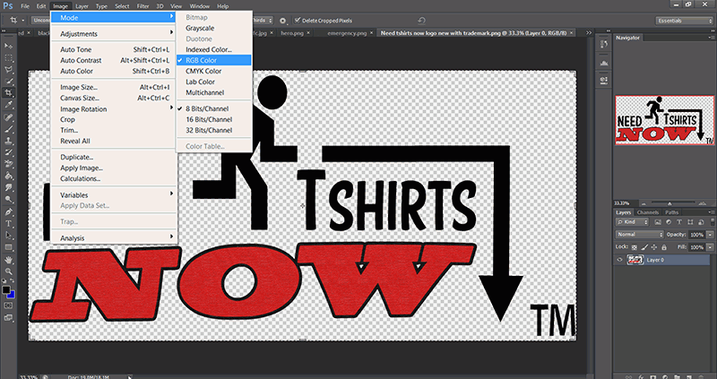Switch to the Channels tab
The width and height of the screenshot is (717, 379).
[x=647, y=212]
